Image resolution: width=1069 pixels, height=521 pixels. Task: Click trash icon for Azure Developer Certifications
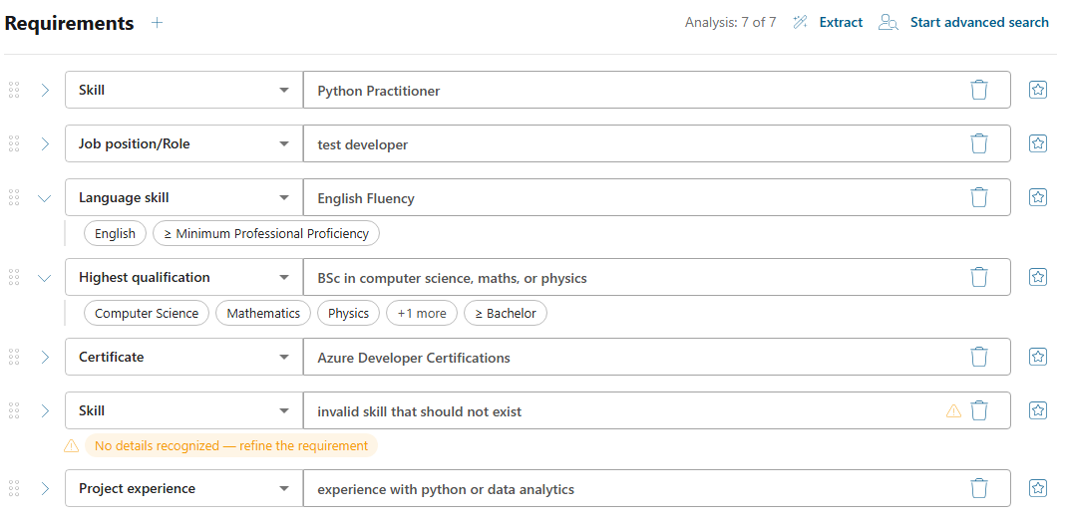(979, 357)
